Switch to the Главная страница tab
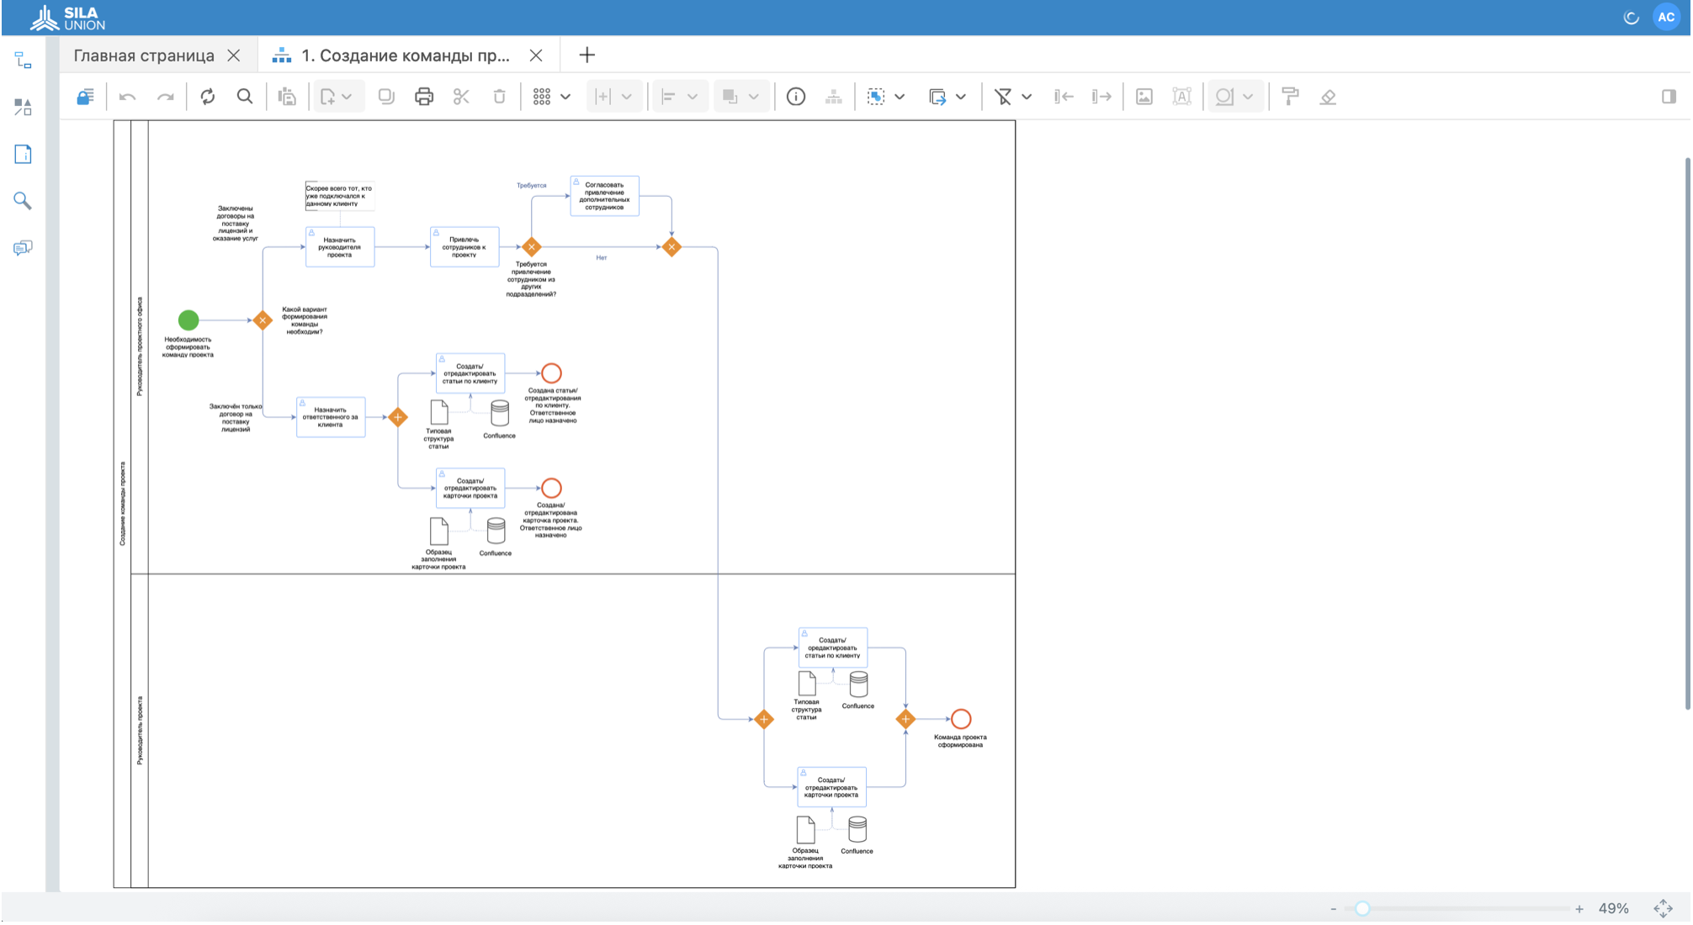The height and width of the screenshot is (925, 1693). [x=143, y=55]
